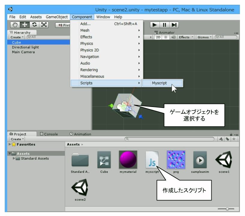The height and width of the screenshot is (216, 245).
Task: Click the search by label tag icon
Action: pyautogui.click(x=227, y=139)
